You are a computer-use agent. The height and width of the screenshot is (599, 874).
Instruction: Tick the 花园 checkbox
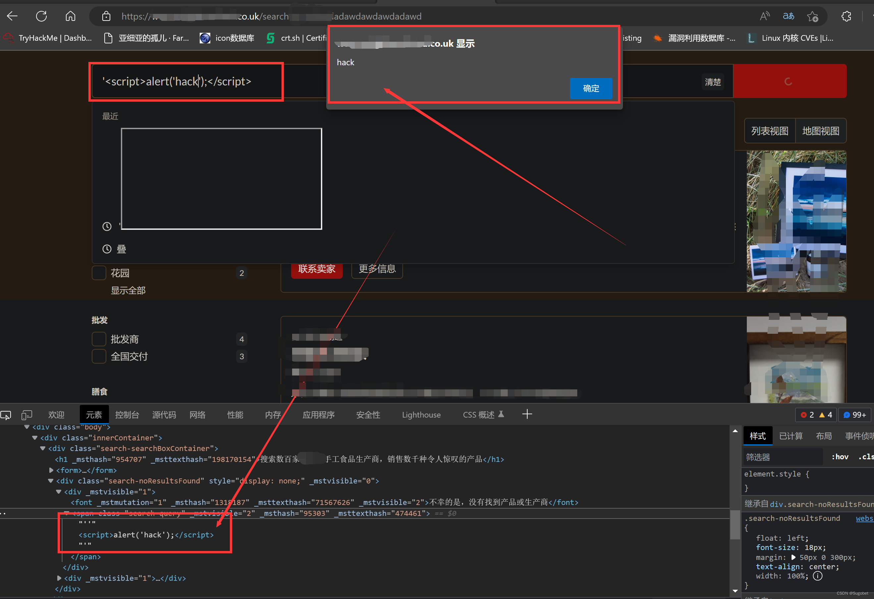pos(99,273)
